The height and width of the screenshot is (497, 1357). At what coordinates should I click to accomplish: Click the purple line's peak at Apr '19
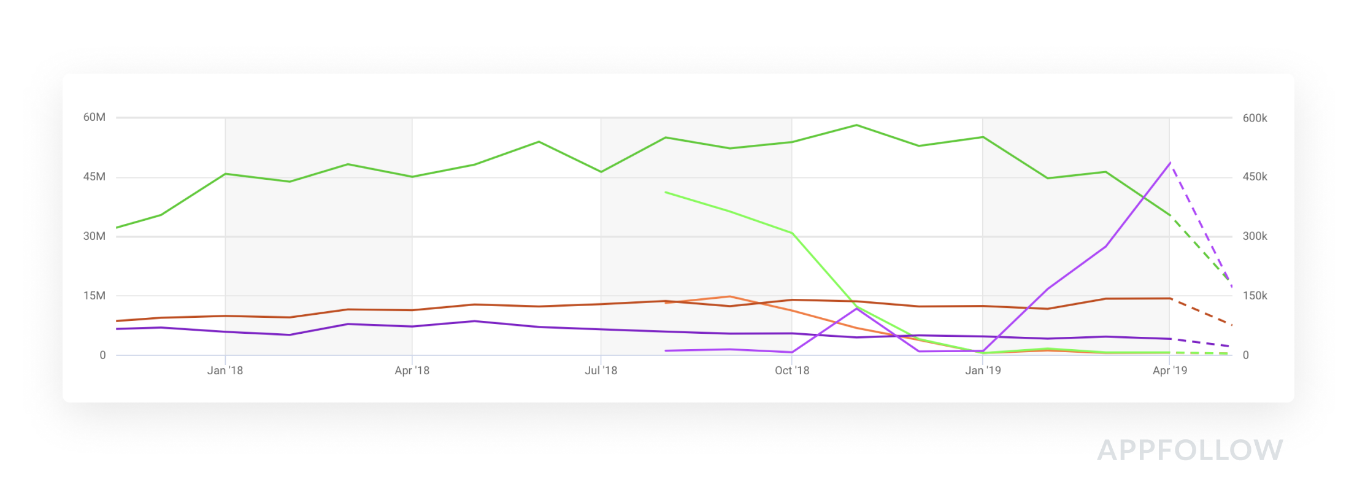pos(1171,163)
